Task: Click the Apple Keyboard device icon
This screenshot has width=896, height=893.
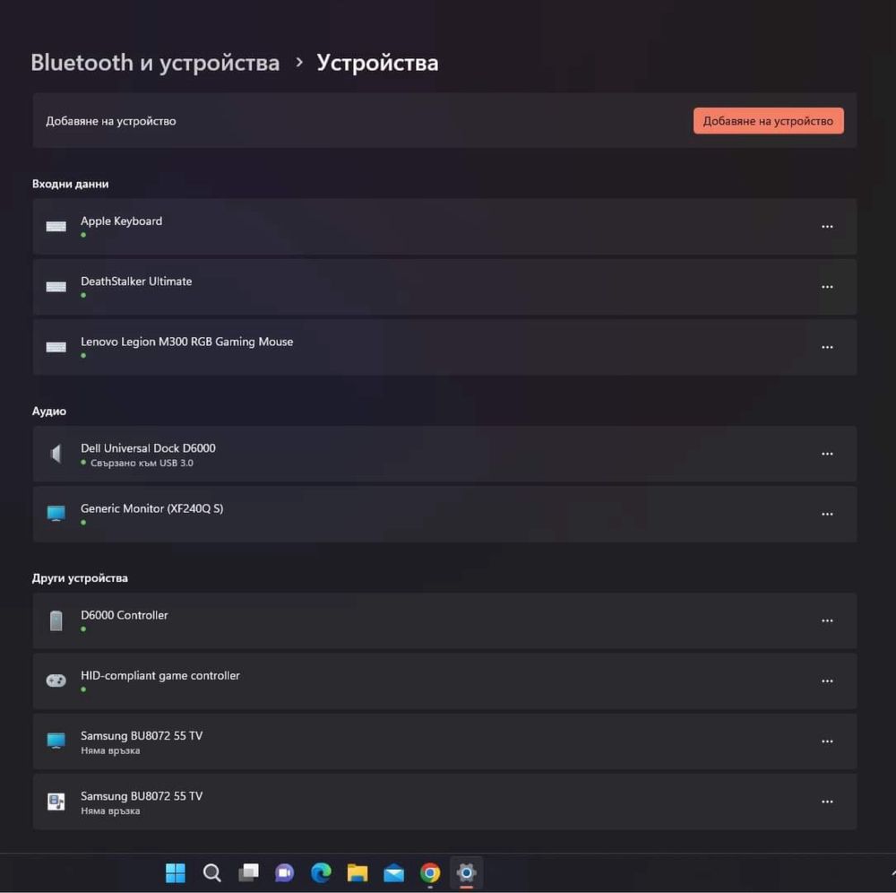Action: click(56, 227)
